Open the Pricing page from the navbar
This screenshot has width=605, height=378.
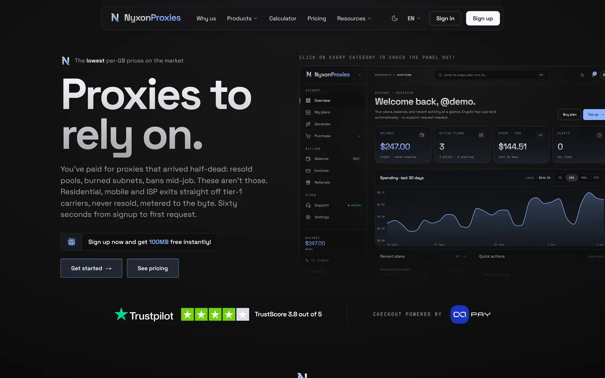[317, 18]
